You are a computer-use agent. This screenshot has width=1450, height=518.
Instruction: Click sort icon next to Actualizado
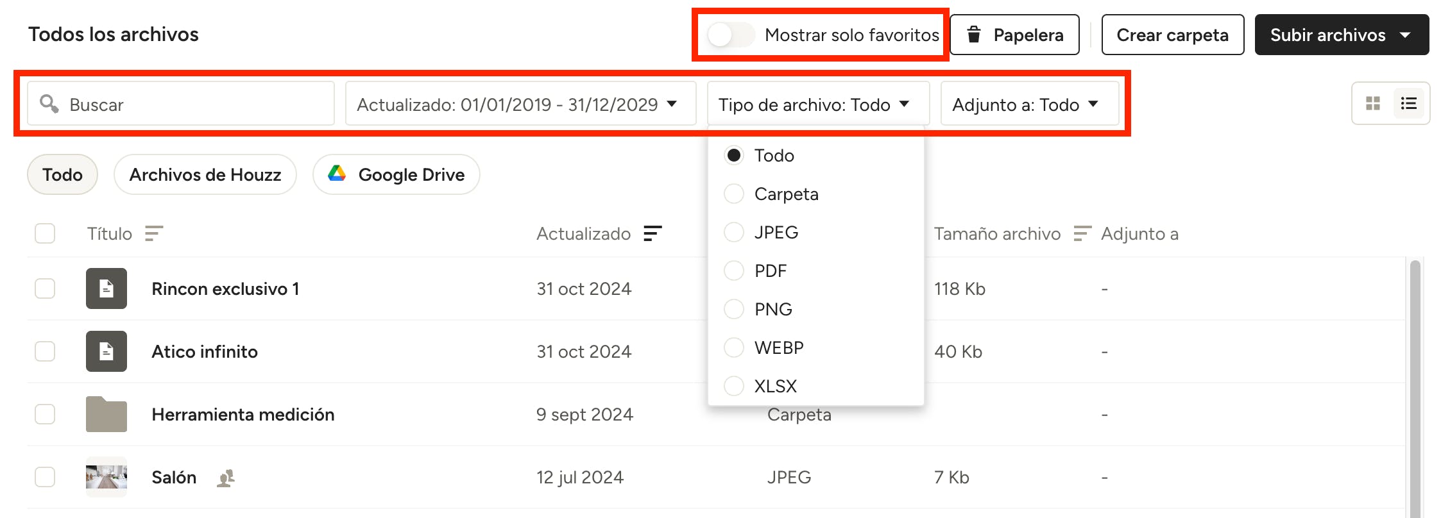click(652, 233)
